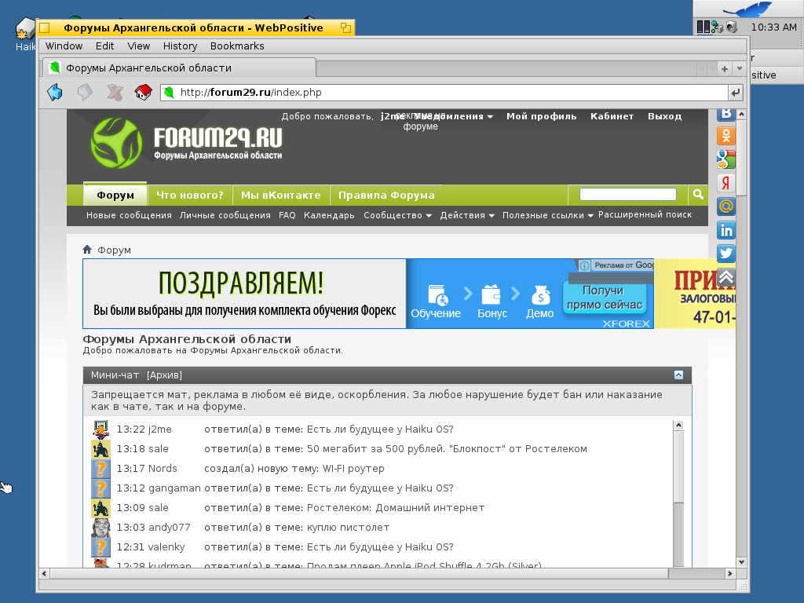The height and width of the screenshot is (603, 804).
Task: Click the green Forum29 logo
Action: [x=116, y=143]
